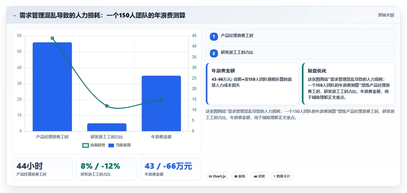The width and height of the screenshot is (407, 193).
Task: Select the 数据卡片 tag chip
Action: tap(282, 176)
